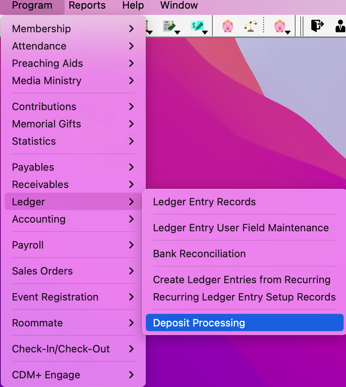Open the Window menu
346x387 pixels.
point(179,6)
